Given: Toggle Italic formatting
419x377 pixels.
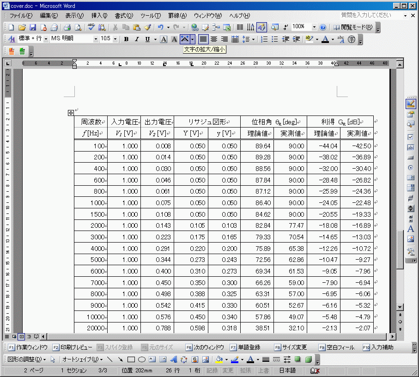Looking at the screenshot, I should point(137,39).
